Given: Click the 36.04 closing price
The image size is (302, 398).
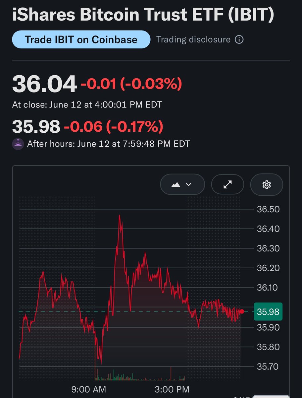Looking at the screenshot, I should click(44, 84).
